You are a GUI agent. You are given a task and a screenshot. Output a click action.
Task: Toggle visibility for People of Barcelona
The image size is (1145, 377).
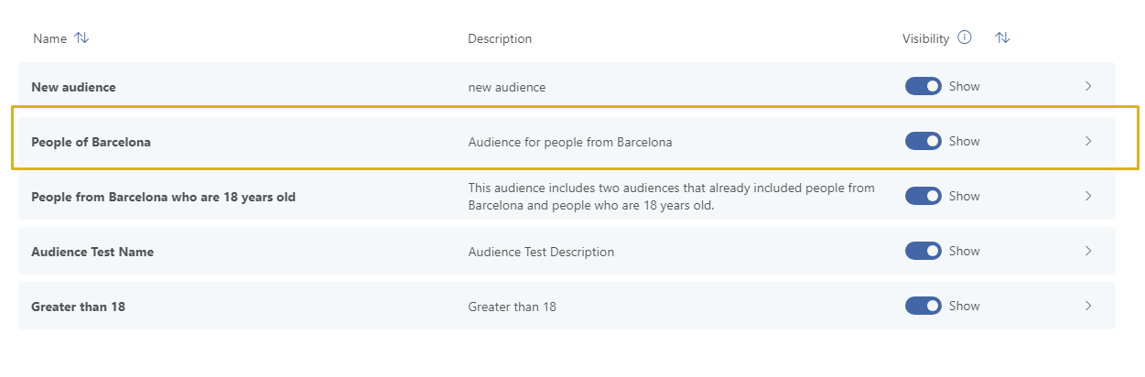tap(923, 141)
